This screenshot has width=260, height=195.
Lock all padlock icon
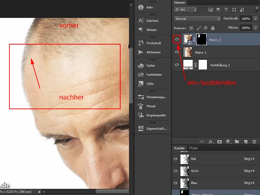click(213, 28)
